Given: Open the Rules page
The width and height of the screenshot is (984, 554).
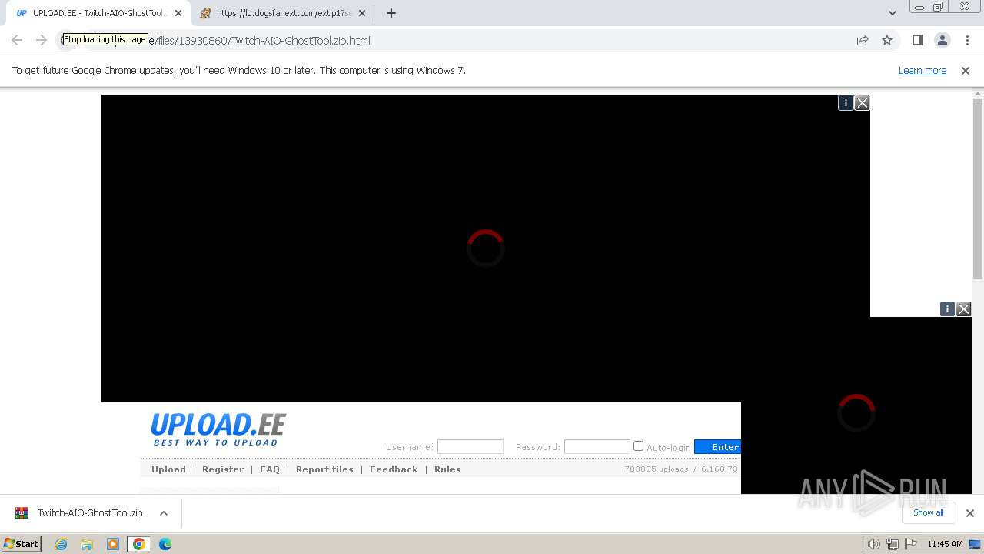Looking at the screenshot, I should 447,469.
